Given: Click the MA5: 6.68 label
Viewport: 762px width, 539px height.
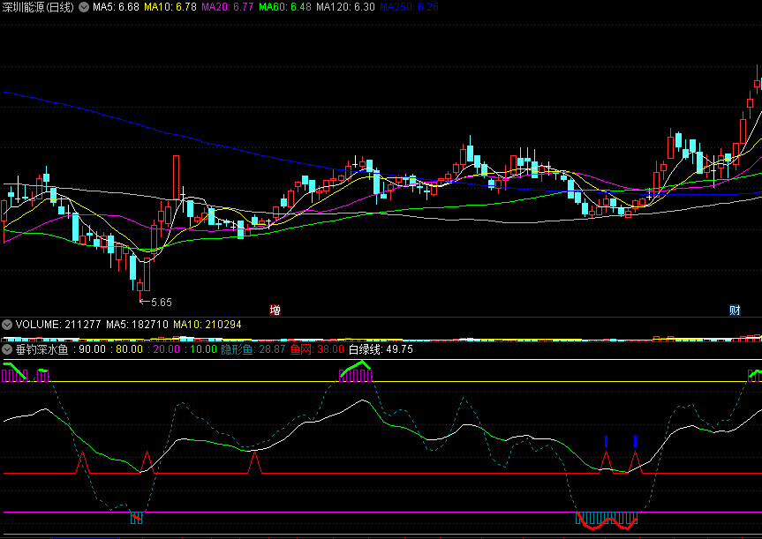Looking at the screenshot, I should pos(116,7).
